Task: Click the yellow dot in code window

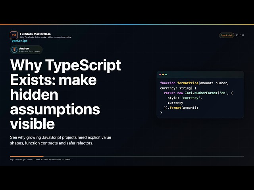Action: tap(163, 74)
